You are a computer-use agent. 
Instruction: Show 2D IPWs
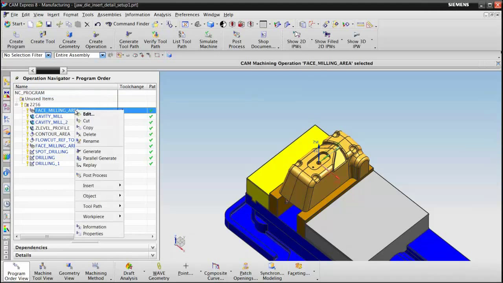coord(296,40)
